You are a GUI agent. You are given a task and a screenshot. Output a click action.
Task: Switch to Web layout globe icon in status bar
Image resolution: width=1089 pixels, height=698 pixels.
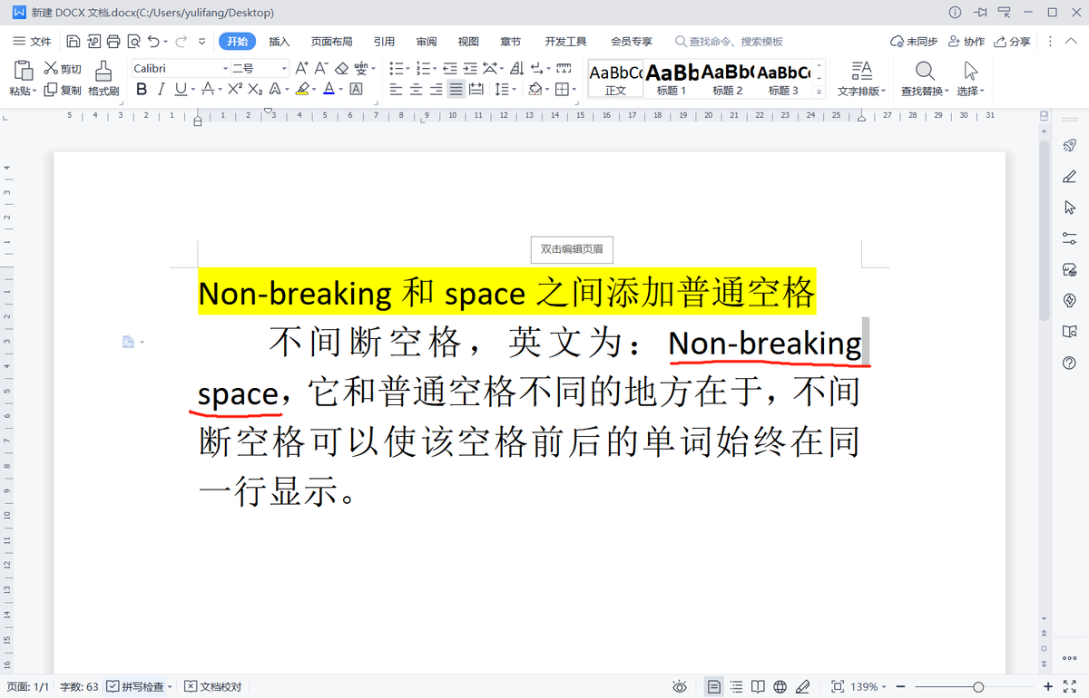(x=779, y=687)
